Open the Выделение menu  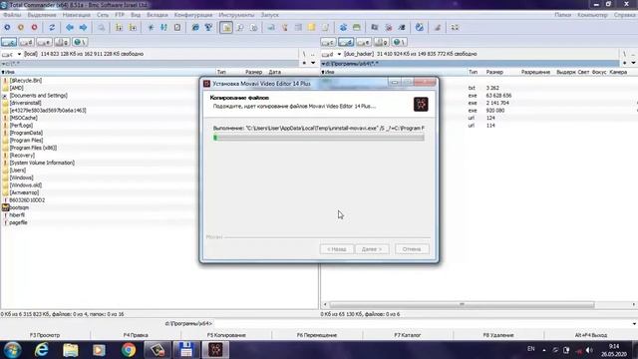pos(42,15)
